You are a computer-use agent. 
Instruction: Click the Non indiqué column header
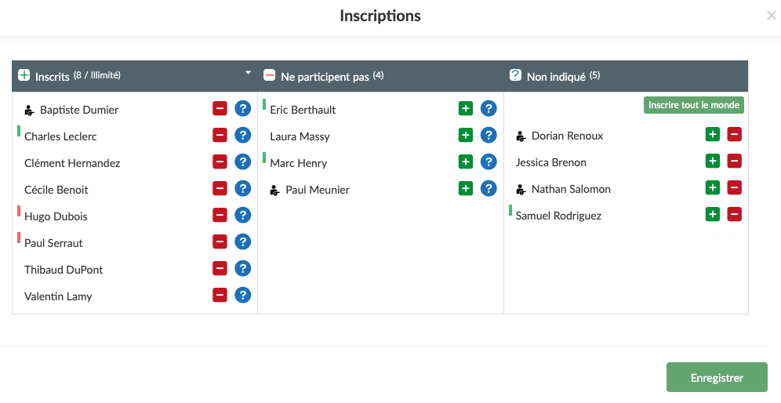pos(556,76)
